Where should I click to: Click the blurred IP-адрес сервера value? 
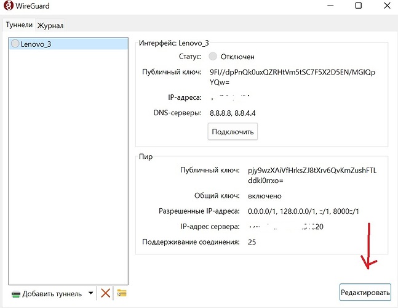tap(285, 227)
